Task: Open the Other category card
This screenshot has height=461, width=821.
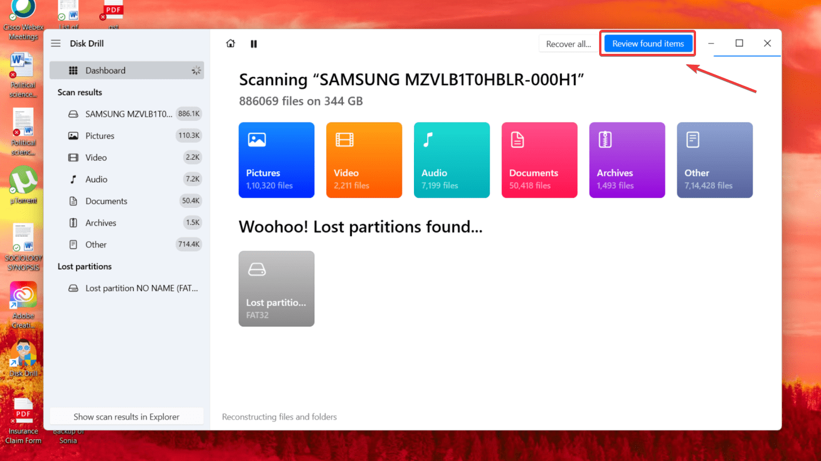Action: (715, 160)
